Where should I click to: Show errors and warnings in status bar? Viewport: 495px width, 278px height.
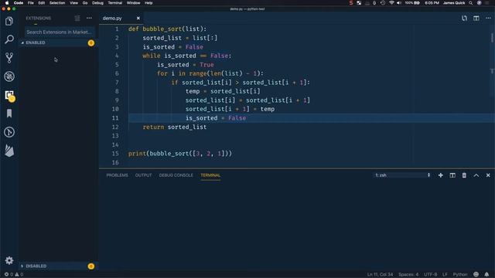(14, 275)
